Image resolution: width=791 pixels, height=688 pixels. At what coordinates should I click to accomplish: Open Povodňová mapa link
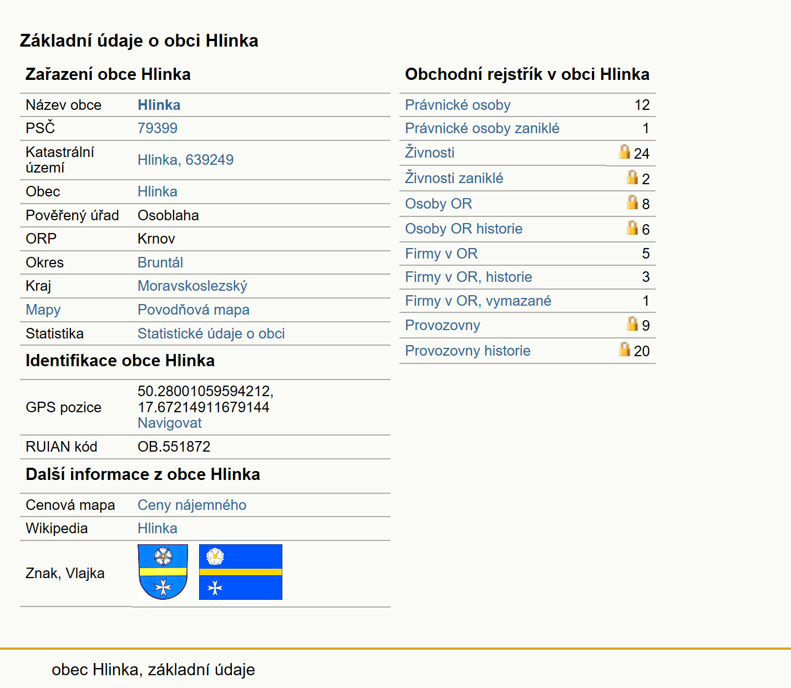click(x=194, y=310)
